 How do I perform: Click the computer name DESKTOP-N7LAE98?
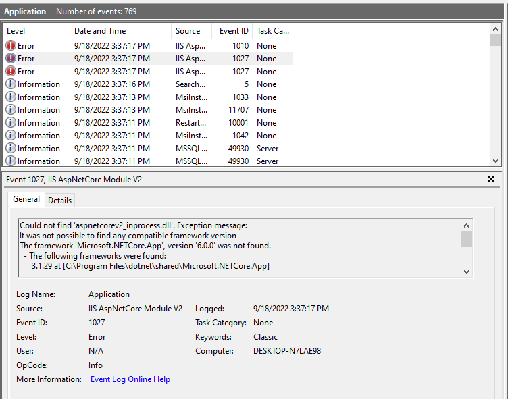point(287,351)
